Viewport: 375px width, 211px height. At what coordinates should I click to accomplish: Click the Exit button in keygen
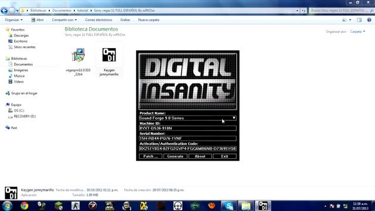(x=224, y=156)
